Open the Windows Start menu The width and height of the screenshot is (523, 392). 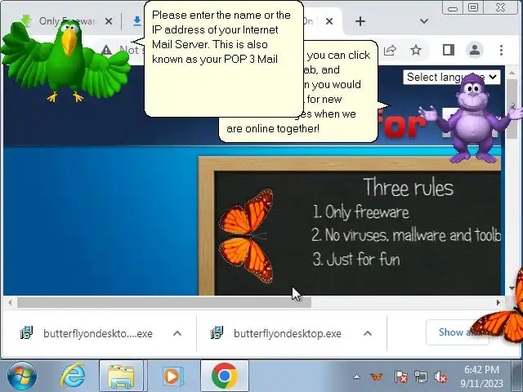pyautogui.click(x=22, y=376)
